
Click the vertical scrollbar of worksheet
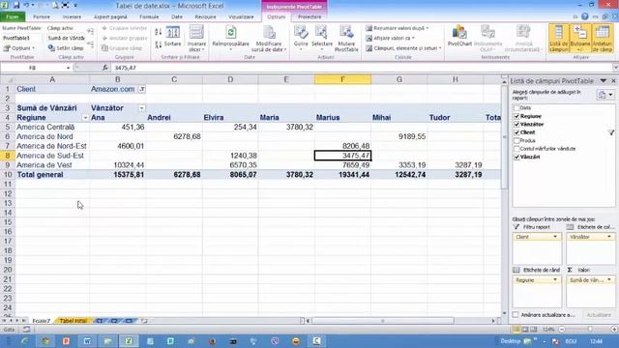point(504,136)
